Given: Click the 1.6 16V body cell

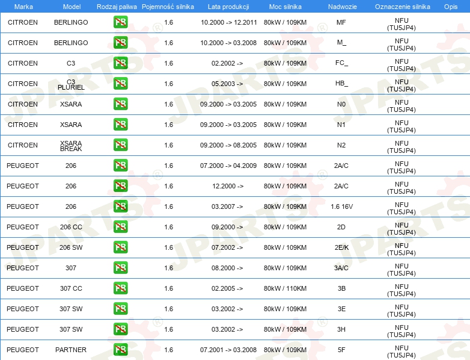Looking at the screenshot, I should [342, 206].
